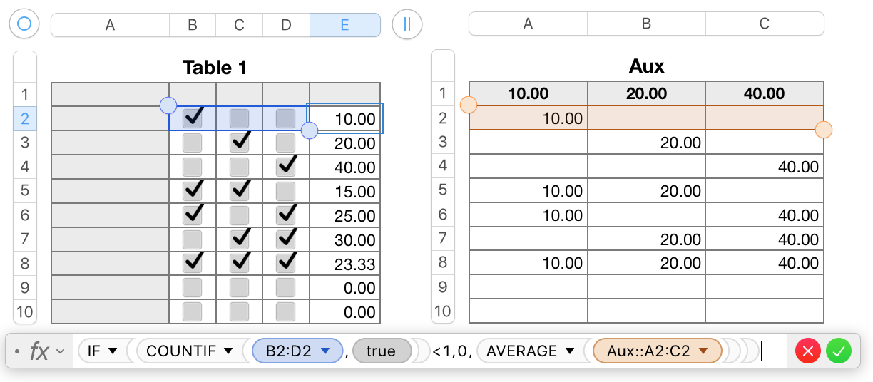873x382 pixels.
Task: Toggle the checked box in cell D8
Action: [x=286, y=262]
